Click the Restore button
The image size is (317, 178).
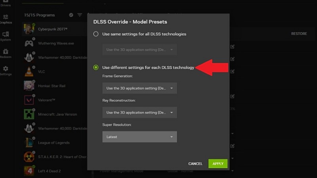pyautogui.click(x=299, y=34)
